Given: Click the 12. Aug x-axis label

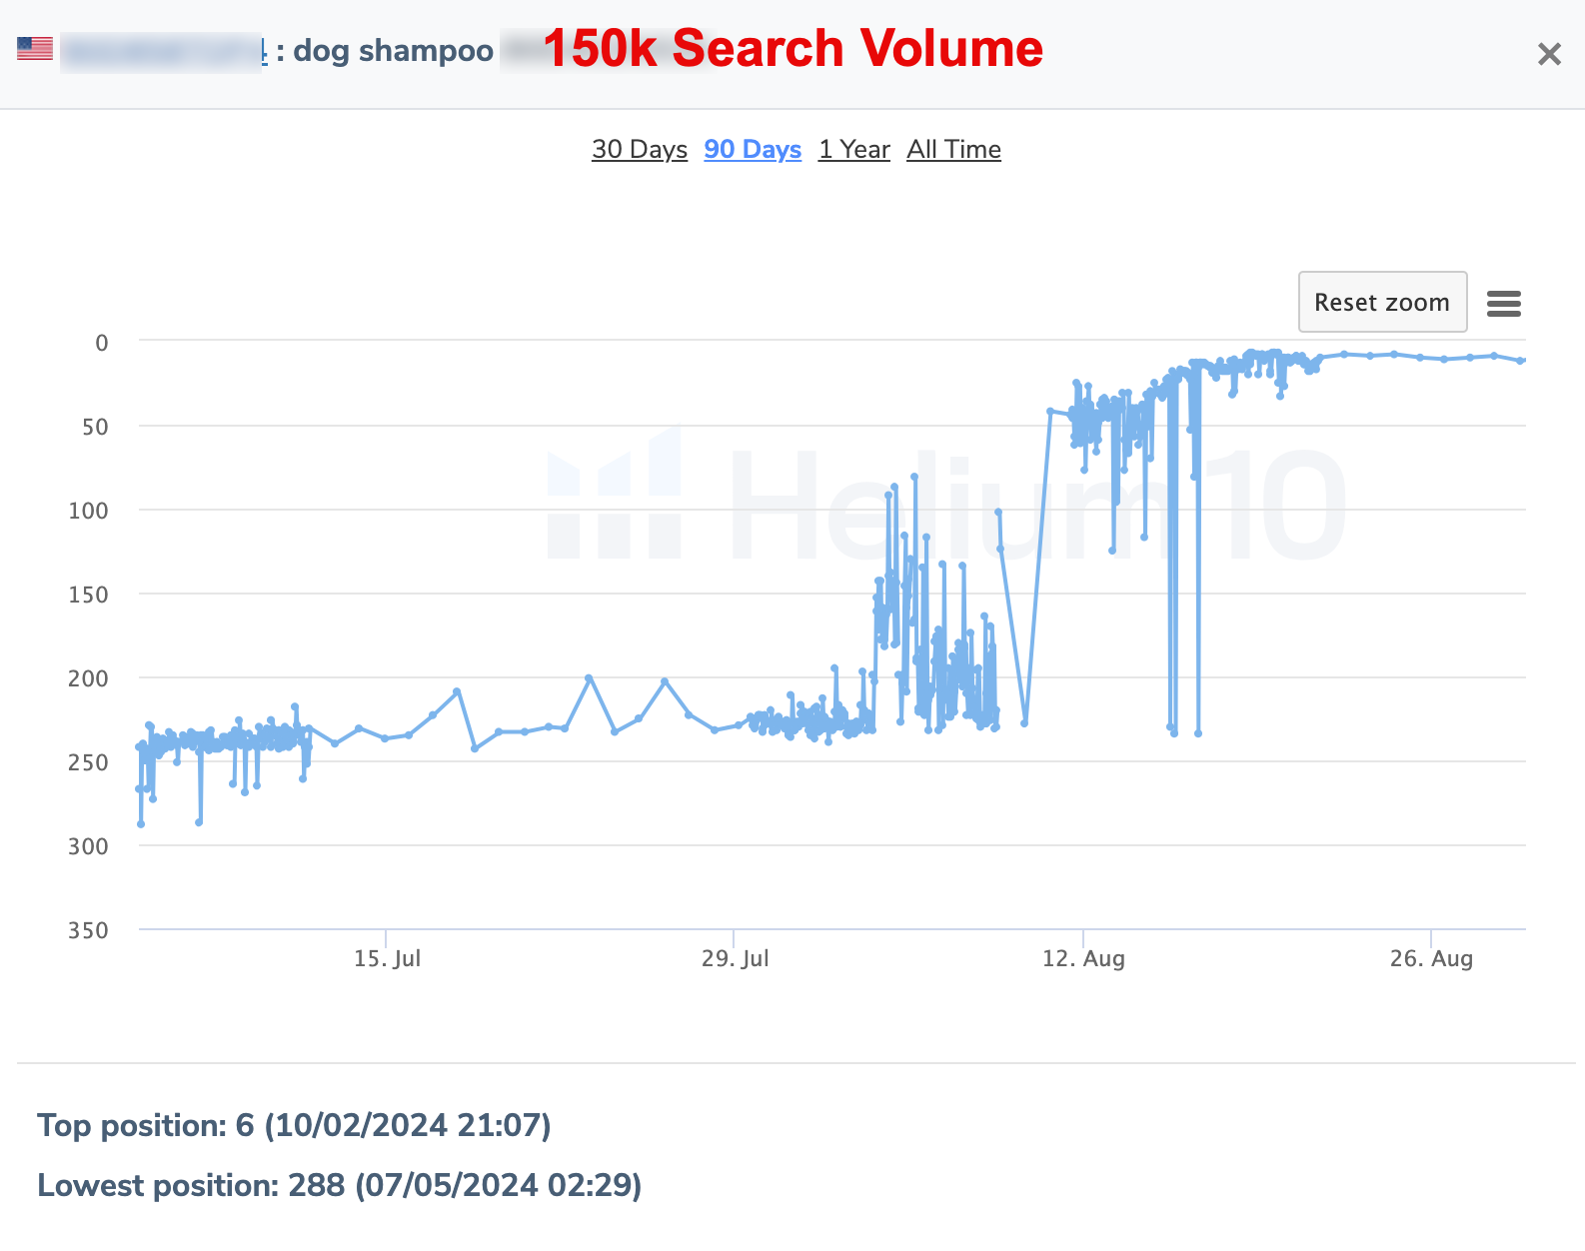Looking at the screenshot, I should [1083, 958].
